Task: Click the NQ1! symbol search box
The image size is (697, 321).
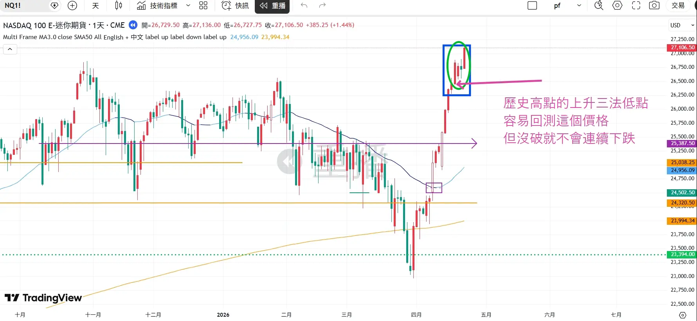Action: click(23, 5)
